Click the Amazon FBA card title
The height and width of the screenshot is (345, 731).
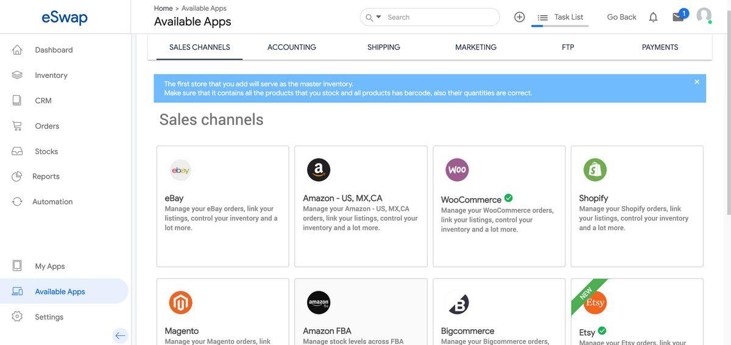327,331
